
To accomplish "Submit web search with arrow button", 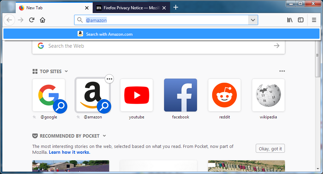I will tap(277, 46).
